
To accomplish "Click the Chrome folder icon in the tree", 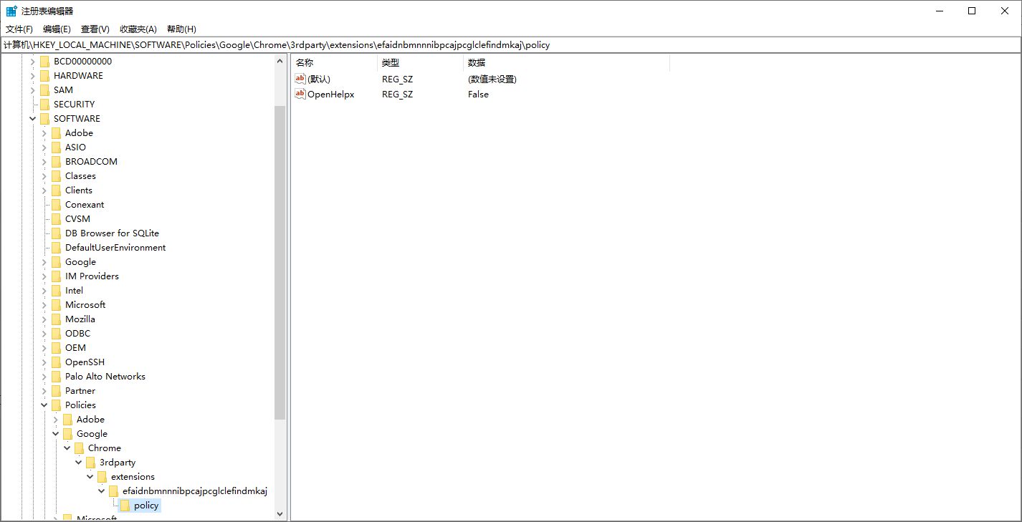I will (x=79, y=448).
